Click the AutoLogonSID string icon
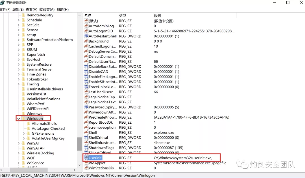The height and width of the screenshot is (178, 305). 86,31
